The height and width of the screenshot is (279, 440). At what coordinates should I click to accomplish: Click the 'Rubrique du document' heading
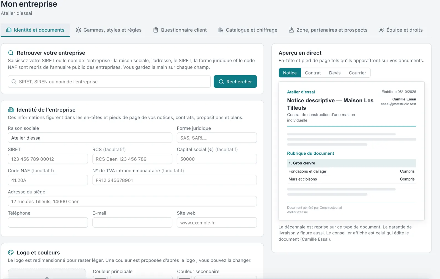click(x=310, y=153)
